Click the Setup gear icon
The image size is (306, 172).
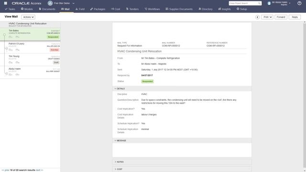tap(238, 9)
